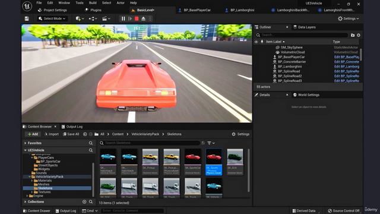The image size is (380, 214).
Task: Click the Outliner vertical scrollbar
Action: (361, 55)
